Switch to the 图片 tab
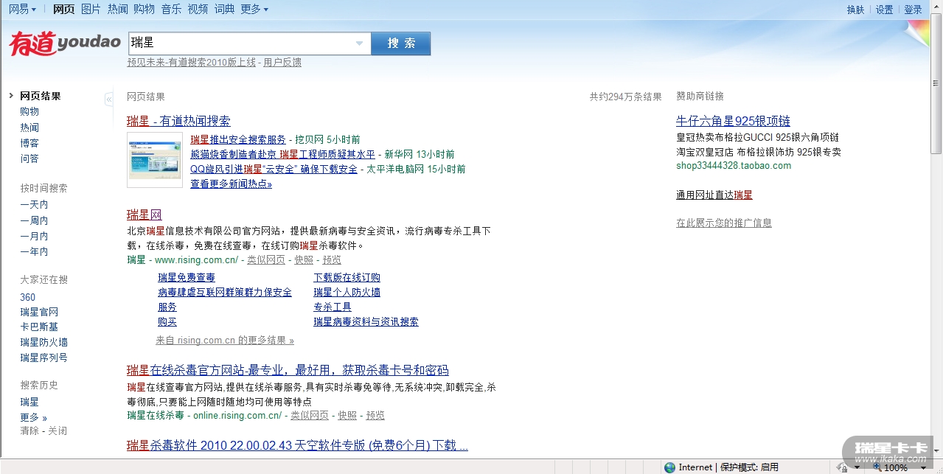Image resolution: width=943 pixels, height=474 pixels. [91, 9]
